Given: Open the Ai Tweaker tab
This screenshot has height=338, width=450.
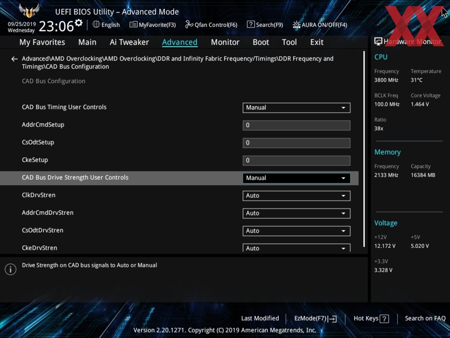Looking at the screenshot, I should tap(129, 42).
